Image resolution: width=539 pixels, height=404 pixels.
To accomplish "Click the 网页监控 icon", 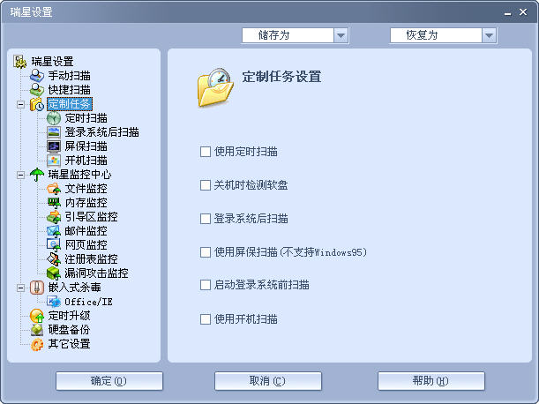I will (x=54, y=245).
